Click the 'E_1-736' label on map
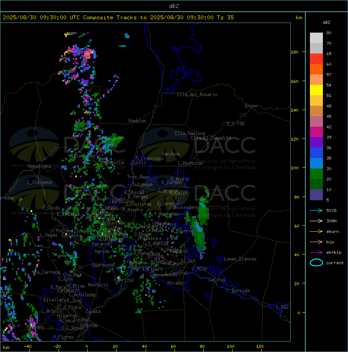This screenshot has width=348, height=352. point(235,124)
